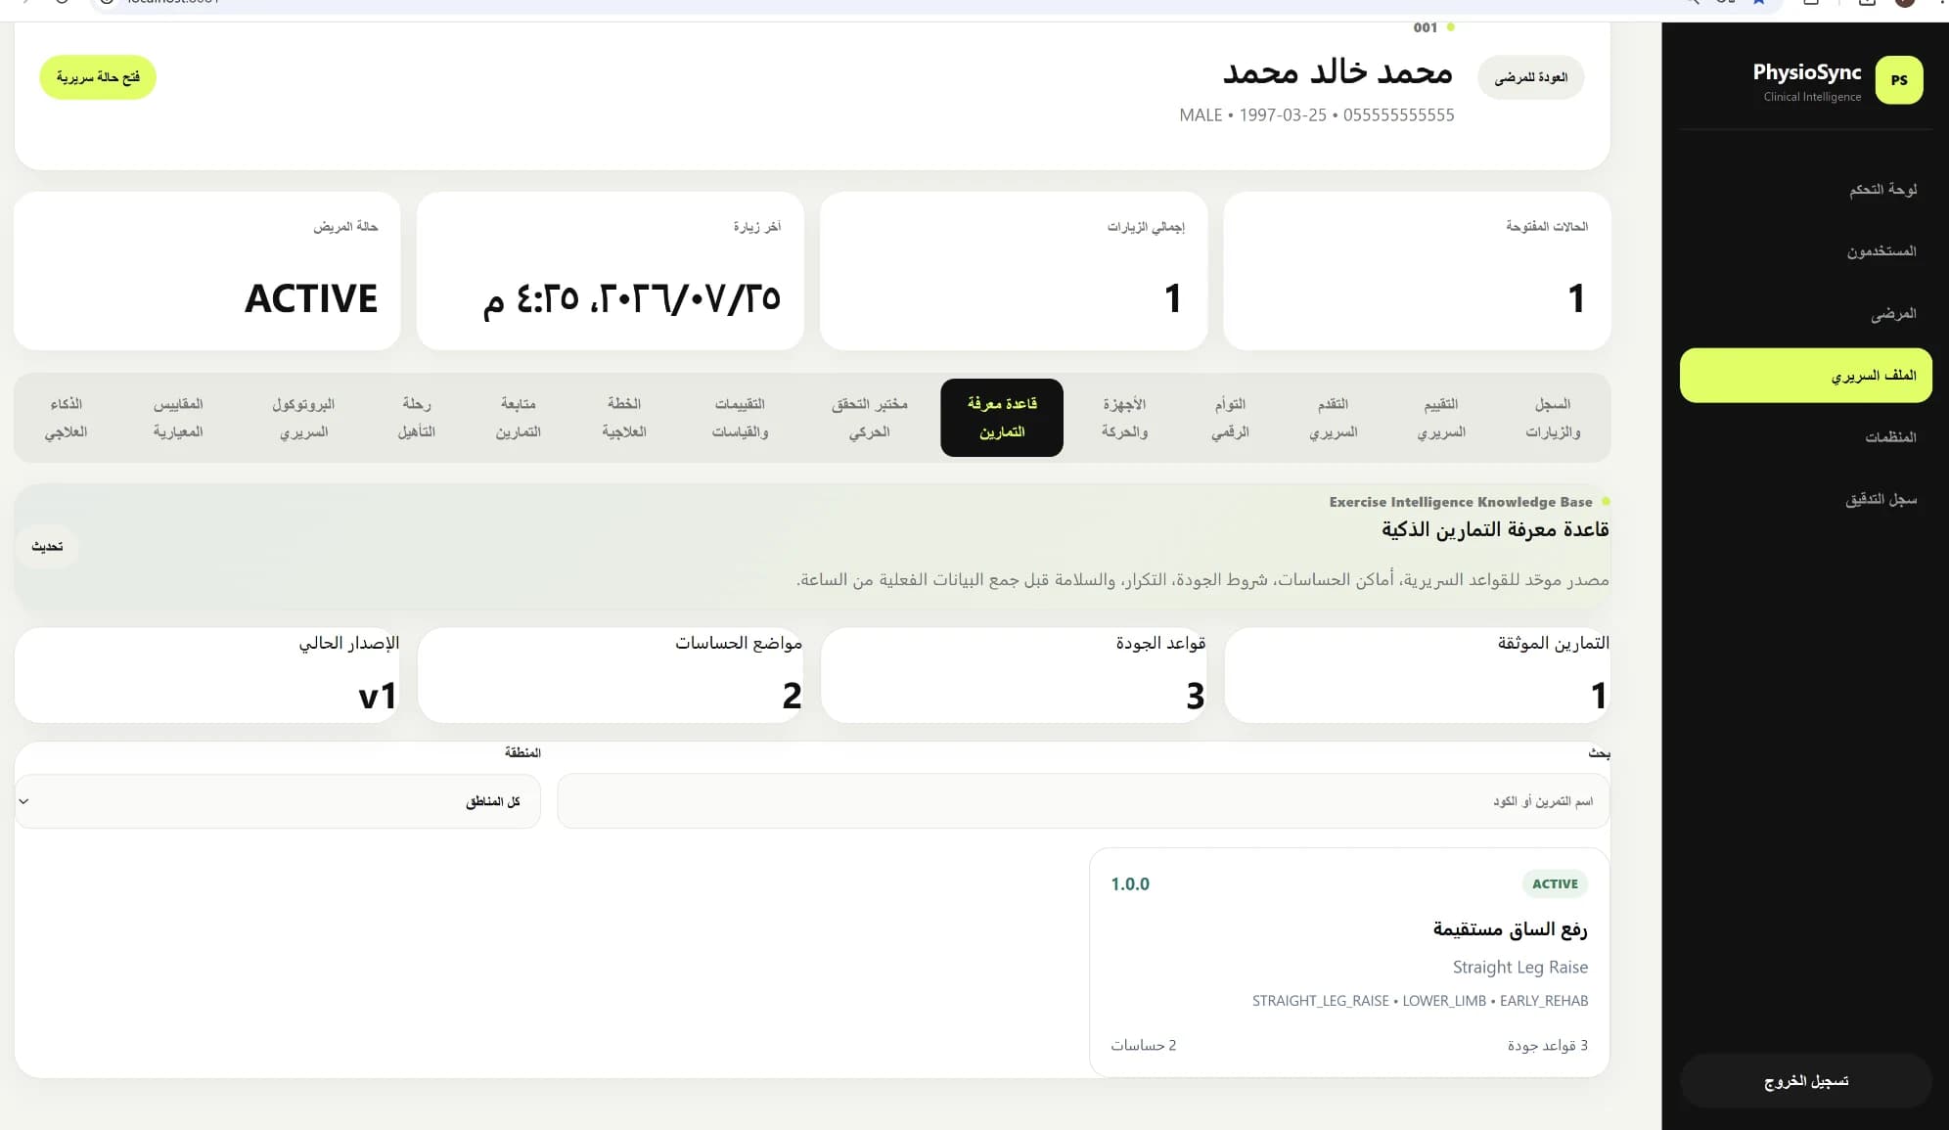Viewport: 1949px width, 1130px height.
Task: Click تسجيل الخروج logout button
Action: point(1805,1081)
